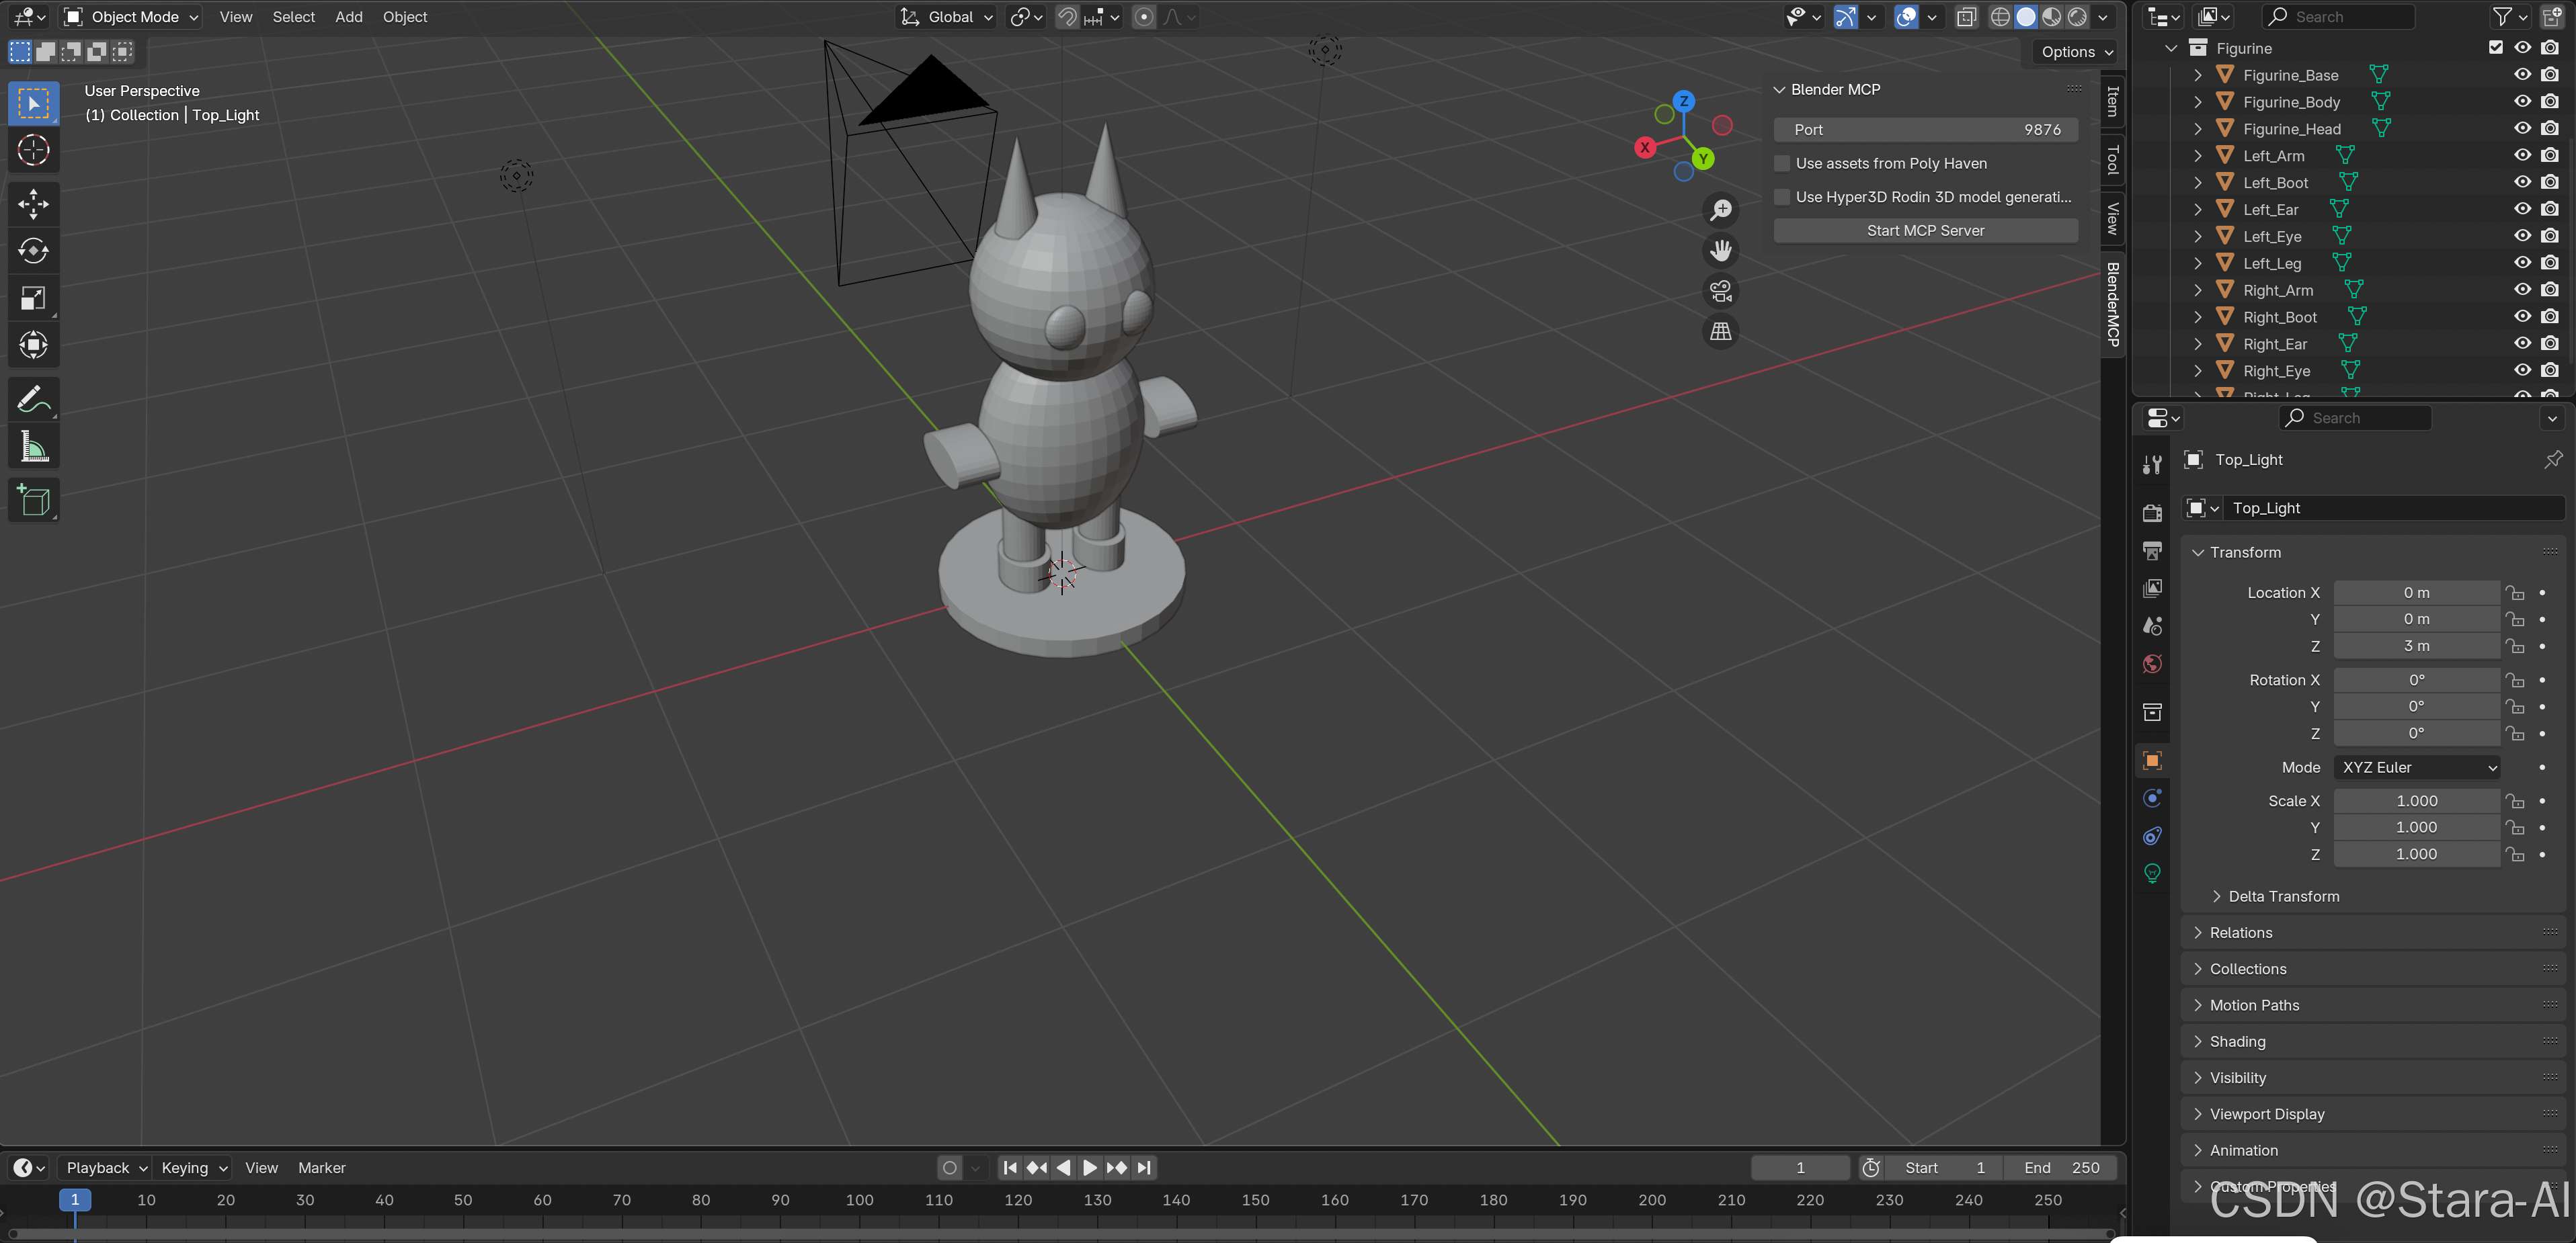Select the Measure tool
The image size is (2576, 1243).
[x=33, y=447]
